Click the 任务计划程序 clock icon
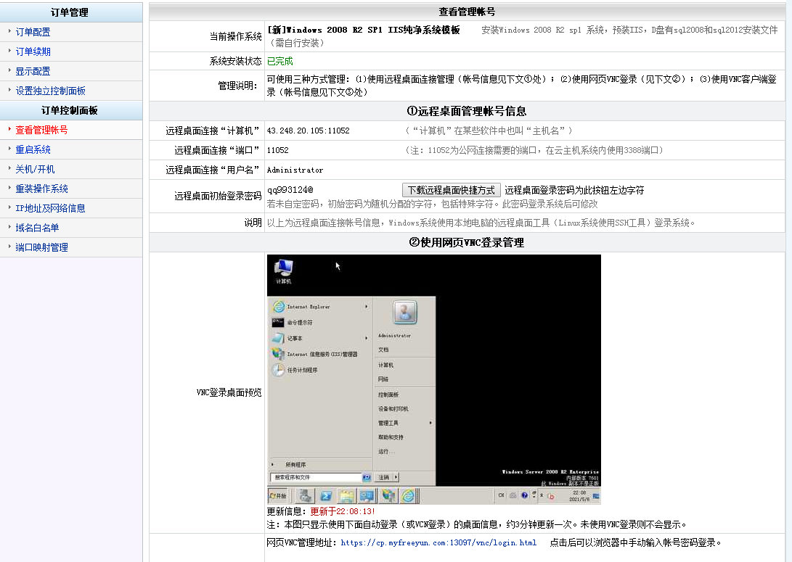 [x=278, y=370]
